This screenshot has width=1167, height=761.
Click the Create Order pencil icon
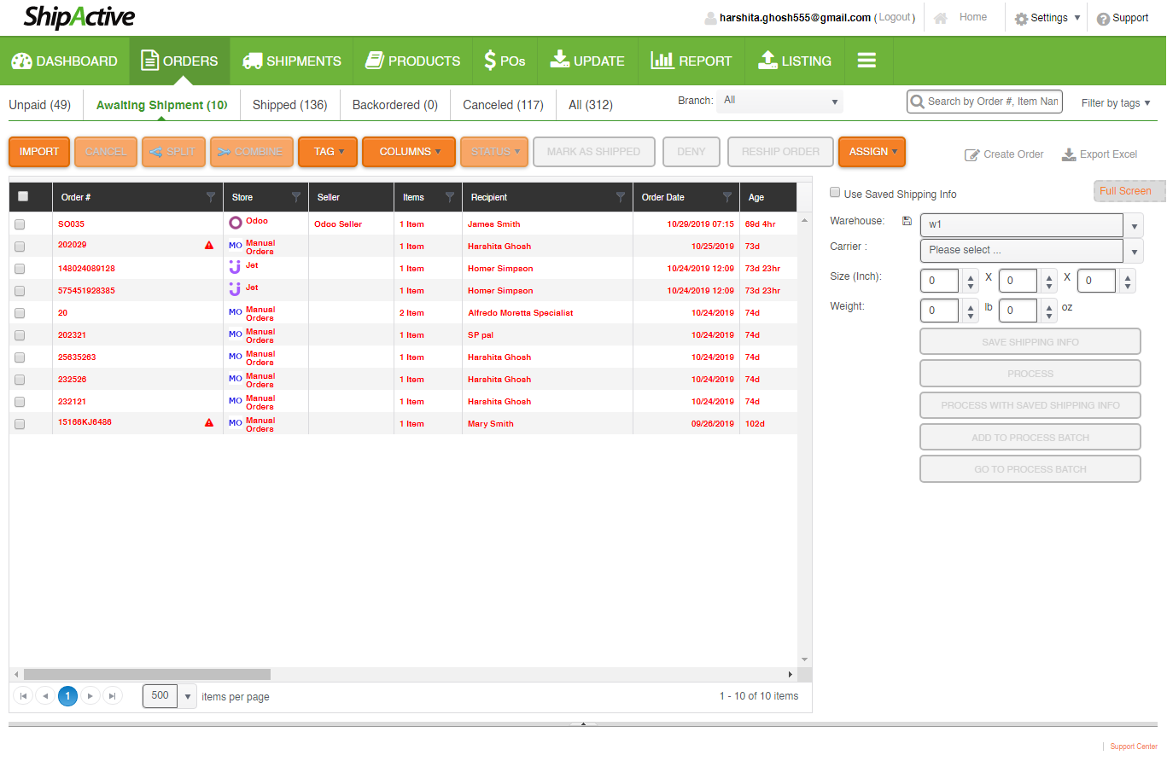[x=972, y=154]
